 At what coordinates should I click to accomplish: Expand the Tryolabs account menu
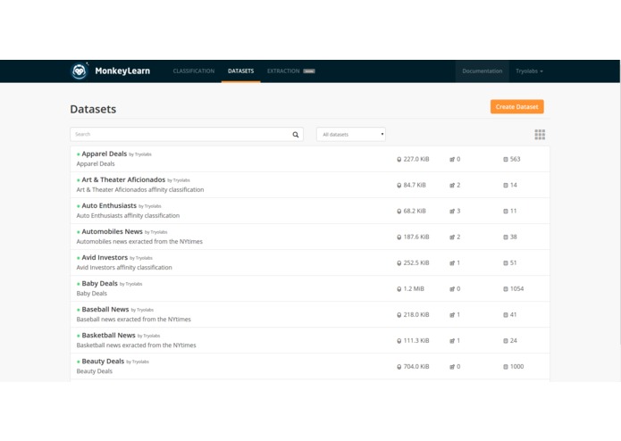tap(529, 71)
